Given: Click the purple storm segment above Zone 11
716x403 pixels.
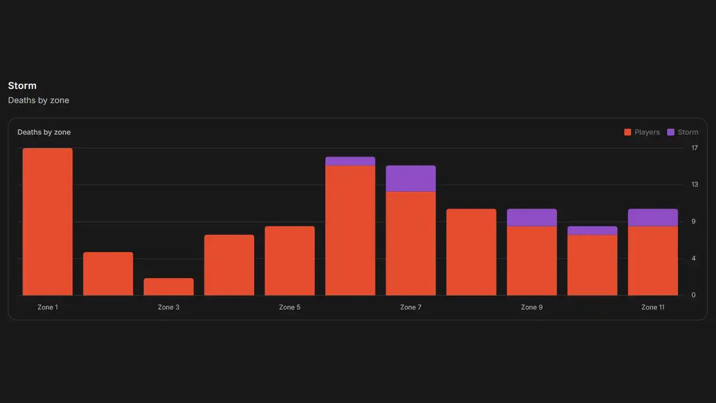Looking at the screenshot, I should point(653,218).
